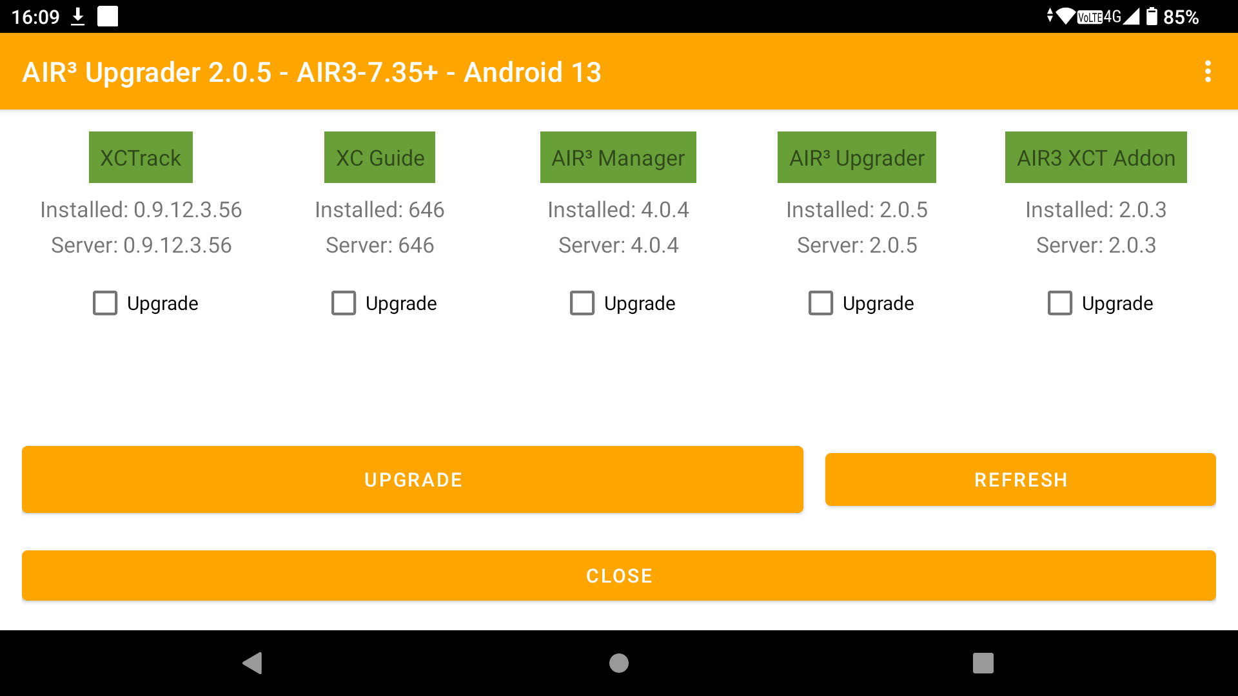Tap the recent apps square icon
The height and width of the screenshot is (696, 1238).
click(983, 662)
